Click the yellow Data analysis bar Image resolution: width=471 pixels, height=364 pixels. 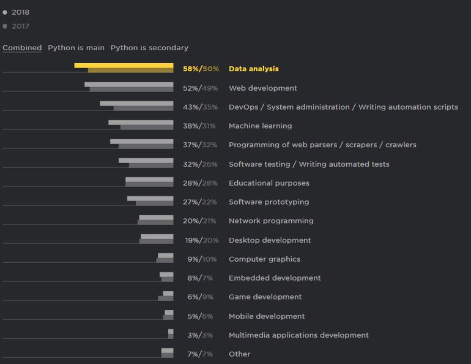(x=124, y=66)
